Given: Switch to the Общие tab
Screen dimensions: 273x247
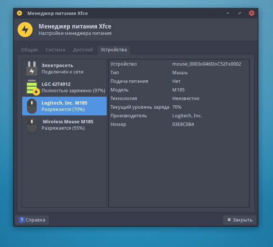Looking at the screenshot, I should tap(30, 50).
